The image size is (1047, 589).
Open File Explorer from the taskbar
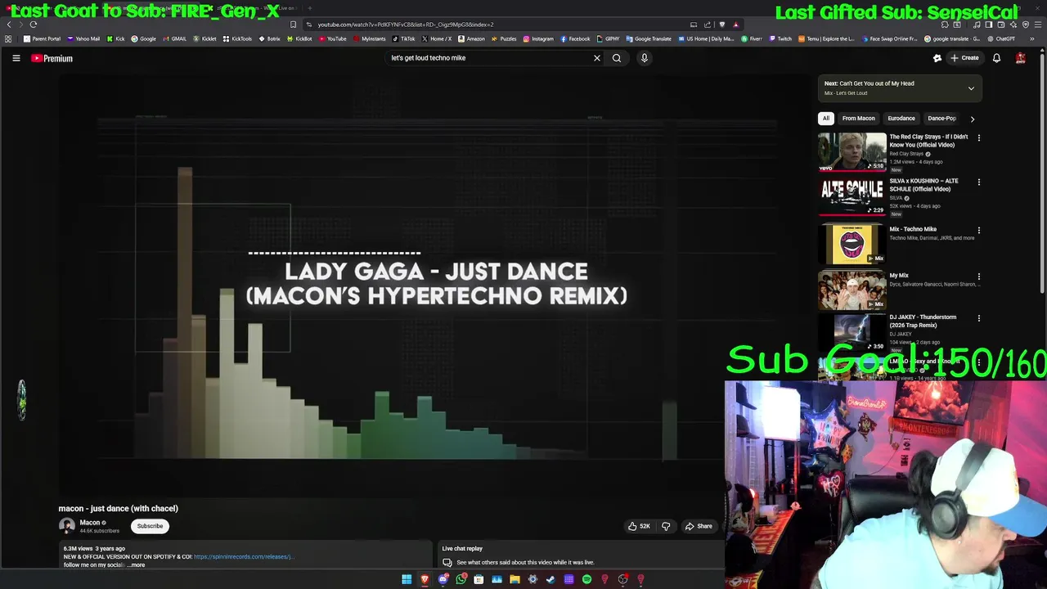(515, 579)
